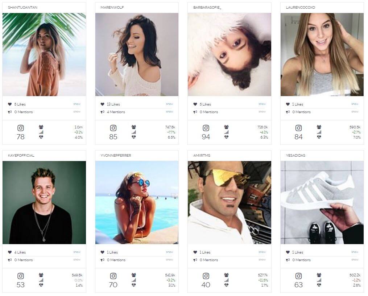Show likes for YESADIDAS
Image resolution: width=368 pixels, height=296 pixels.
355,252
